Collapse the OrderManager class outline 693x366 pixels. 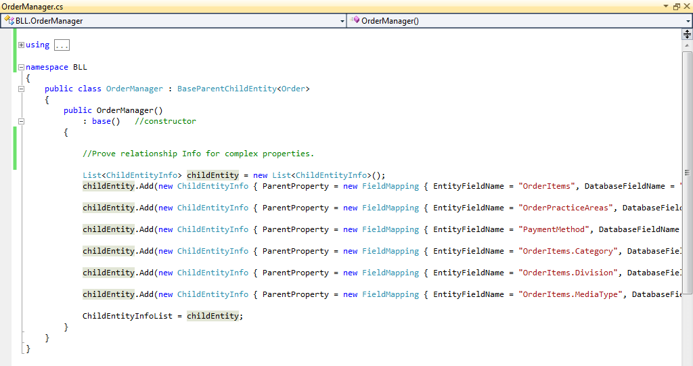(x=21, y=89)
